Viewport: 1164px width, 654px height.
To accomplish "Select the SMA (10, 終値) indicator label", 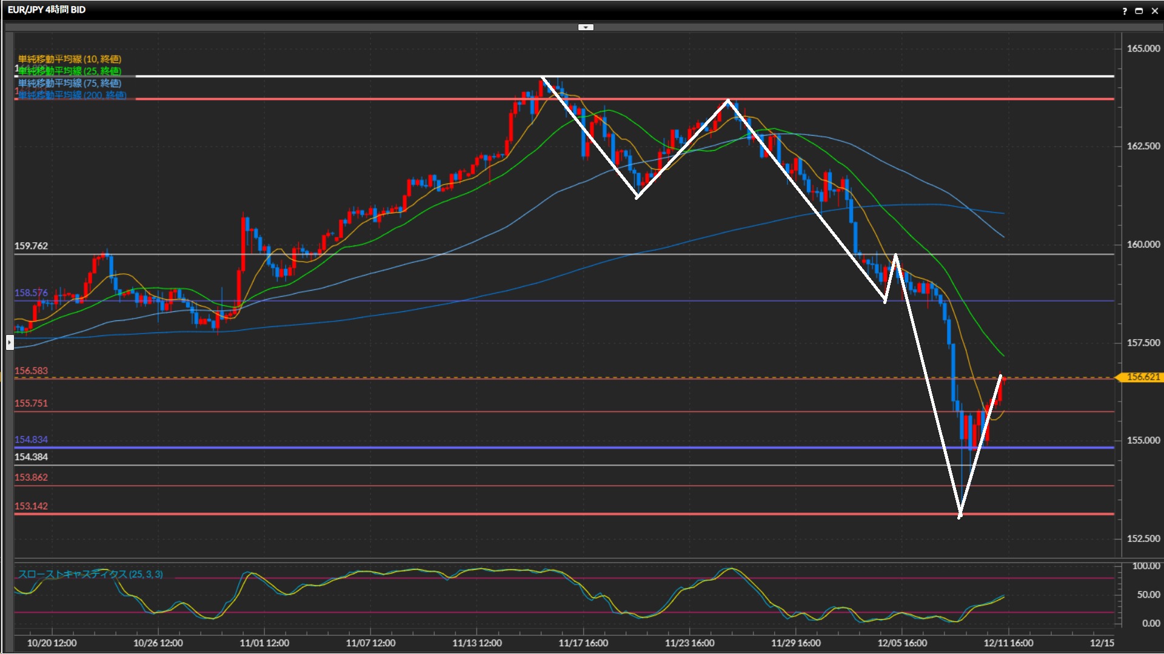I will (70, 59).
